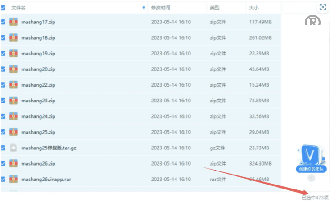Select the mashang24.zip file name

coord(38,116)
